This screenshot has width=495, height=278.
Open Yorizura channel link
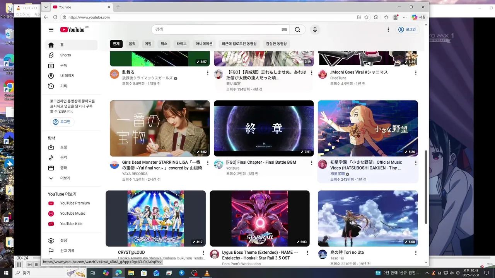tap(233, 168)
